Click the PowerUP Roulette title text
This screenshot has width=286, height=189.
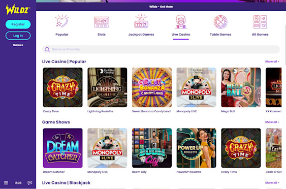189,172
